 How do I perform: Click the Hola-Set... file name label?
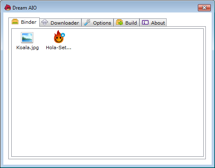click(58, 48)
